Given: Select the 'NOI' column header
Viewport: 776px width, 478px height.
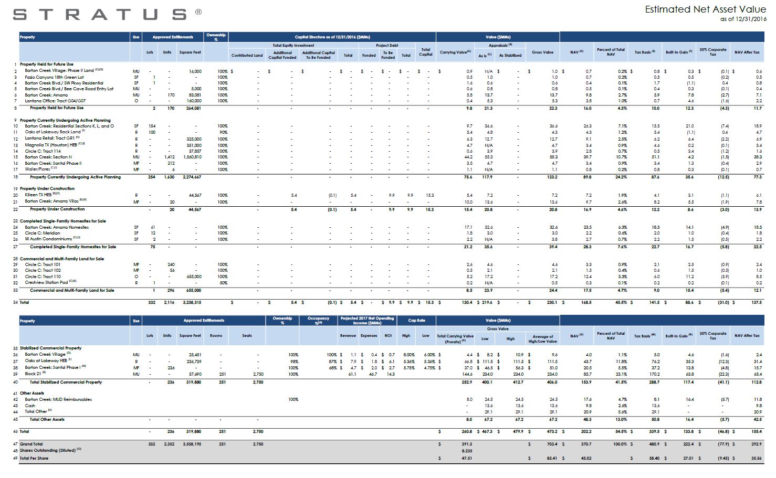Looking at the screenshot, I should [388, 336].
